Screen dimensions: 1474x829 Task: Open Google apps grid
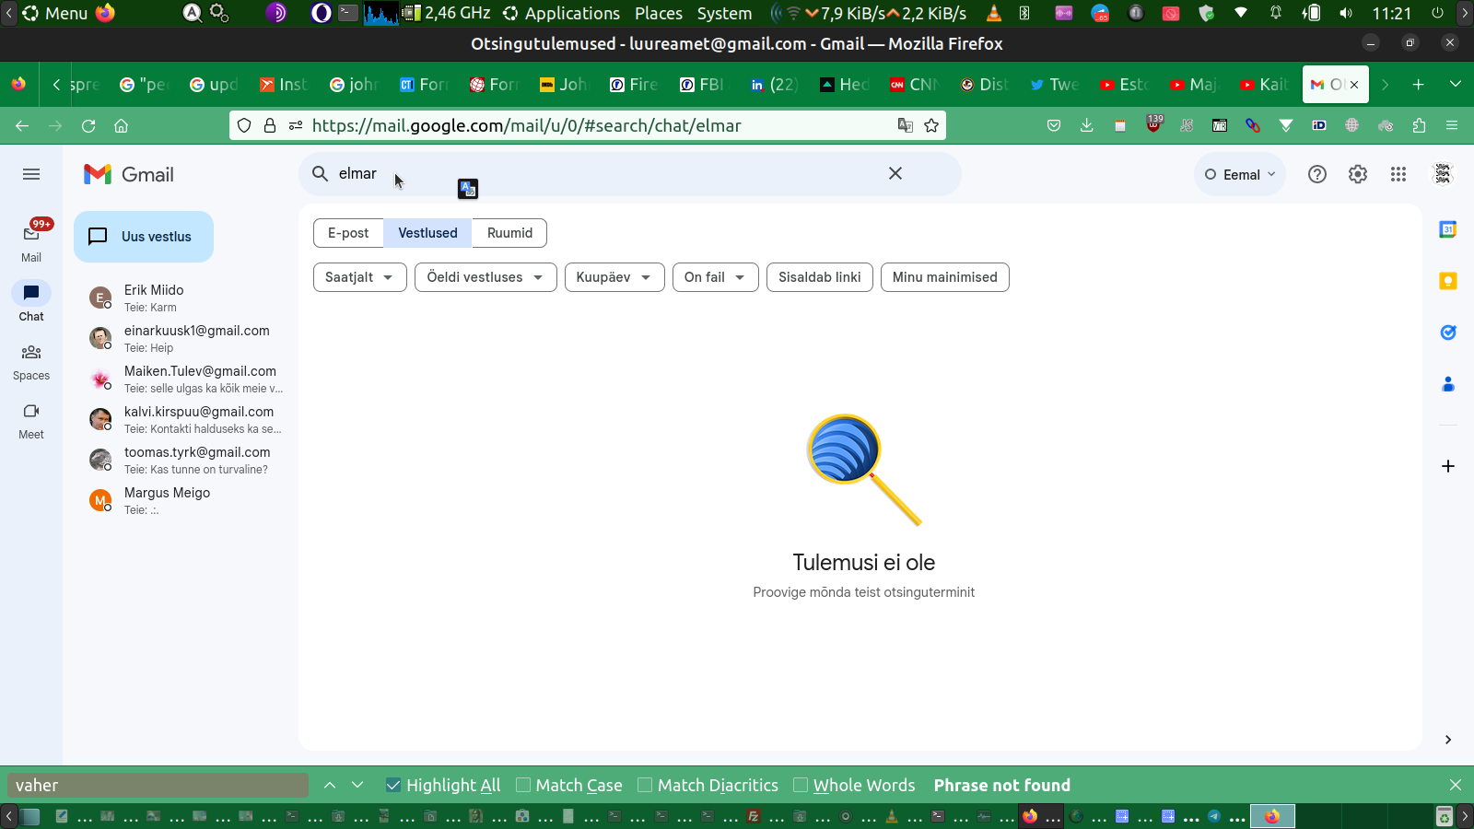[1398, 174]
